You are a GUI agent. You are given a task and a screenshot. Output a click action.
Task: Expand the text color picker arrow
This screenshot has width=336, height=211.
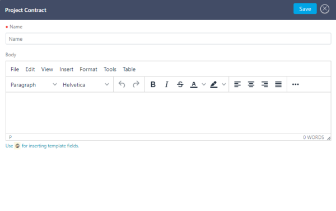[204, 84]
